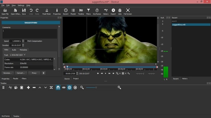Toggle player mute speaker icon
This screenshot has width=211, height=118.
pos(129,73)
